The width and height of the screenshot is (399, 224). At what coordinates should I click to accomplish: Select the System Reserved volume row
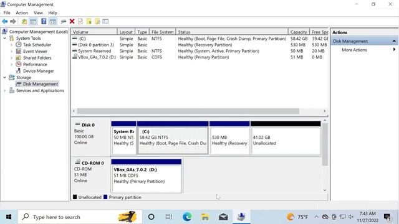point(199,51)
